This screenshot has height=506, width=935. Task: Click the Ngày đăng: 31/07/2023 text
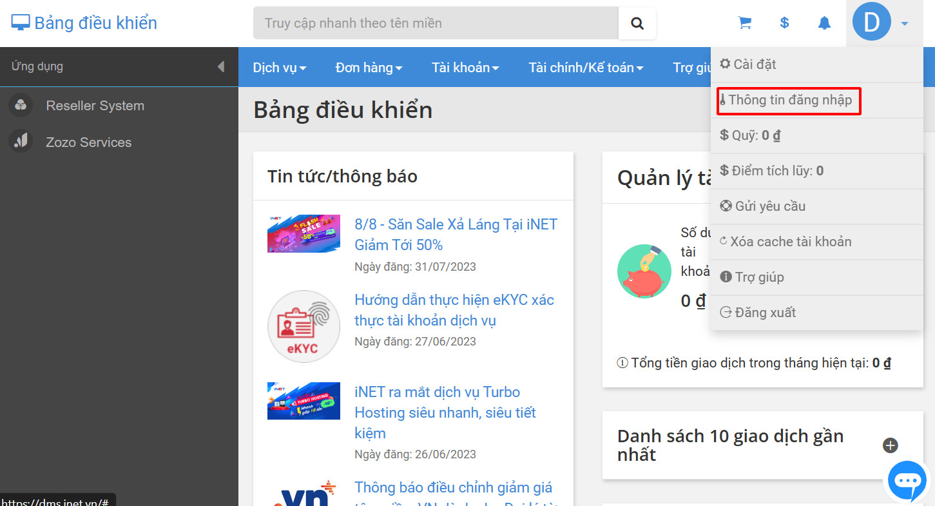coord(415,267)
